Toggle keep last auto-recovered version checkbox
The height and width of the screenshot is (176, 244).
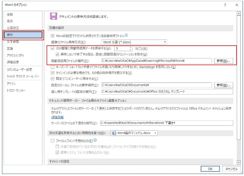57,54
